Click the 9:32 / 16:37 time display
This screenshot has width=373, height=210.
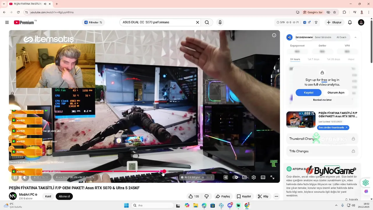41,177
